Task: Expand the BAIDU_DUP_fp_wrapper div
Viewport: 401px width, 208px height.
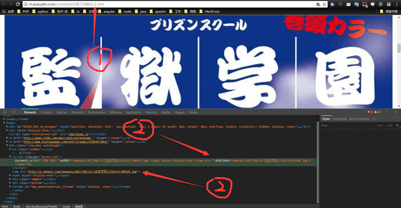Action: (x=7, y=127)
